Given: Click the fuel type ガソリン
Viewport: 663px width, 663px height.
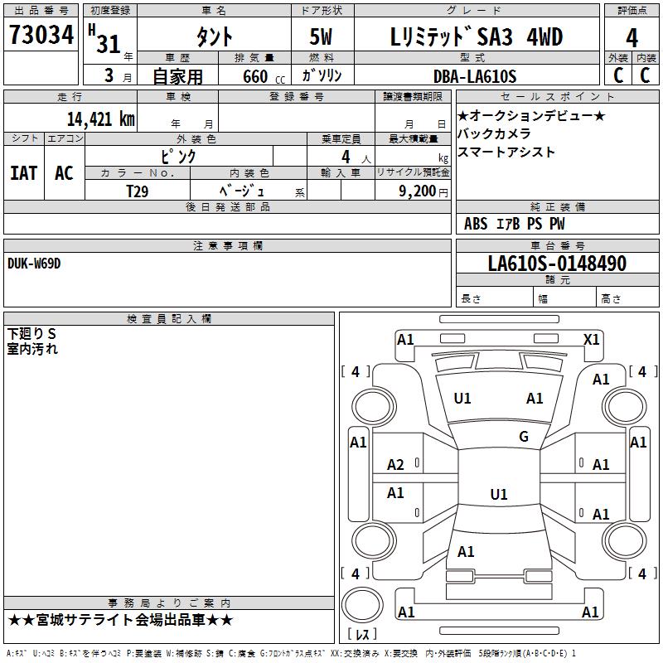Looking at the screenshot, I should (322, 75).
